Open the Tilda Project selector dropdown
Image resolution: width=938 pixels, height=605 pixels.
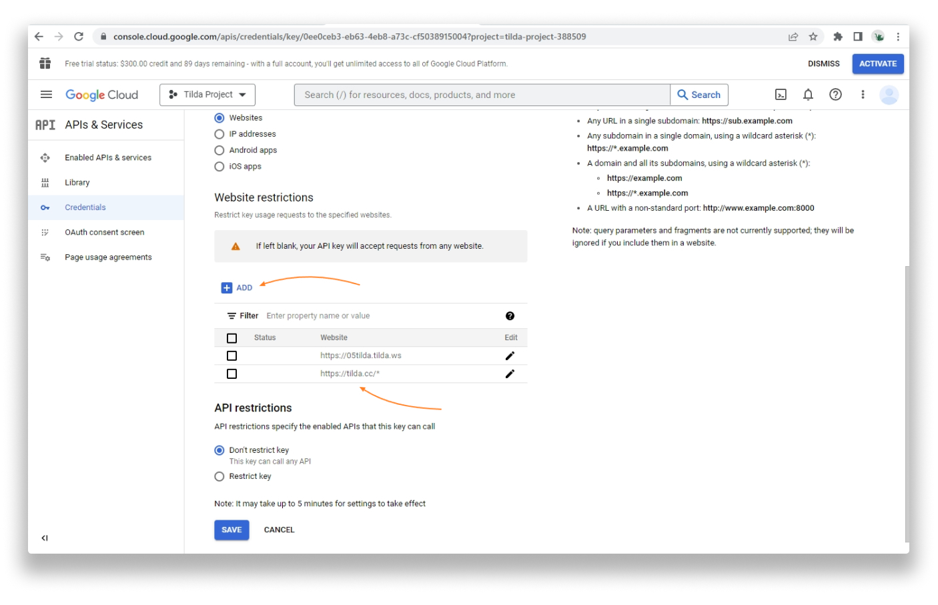pos(207,95)
